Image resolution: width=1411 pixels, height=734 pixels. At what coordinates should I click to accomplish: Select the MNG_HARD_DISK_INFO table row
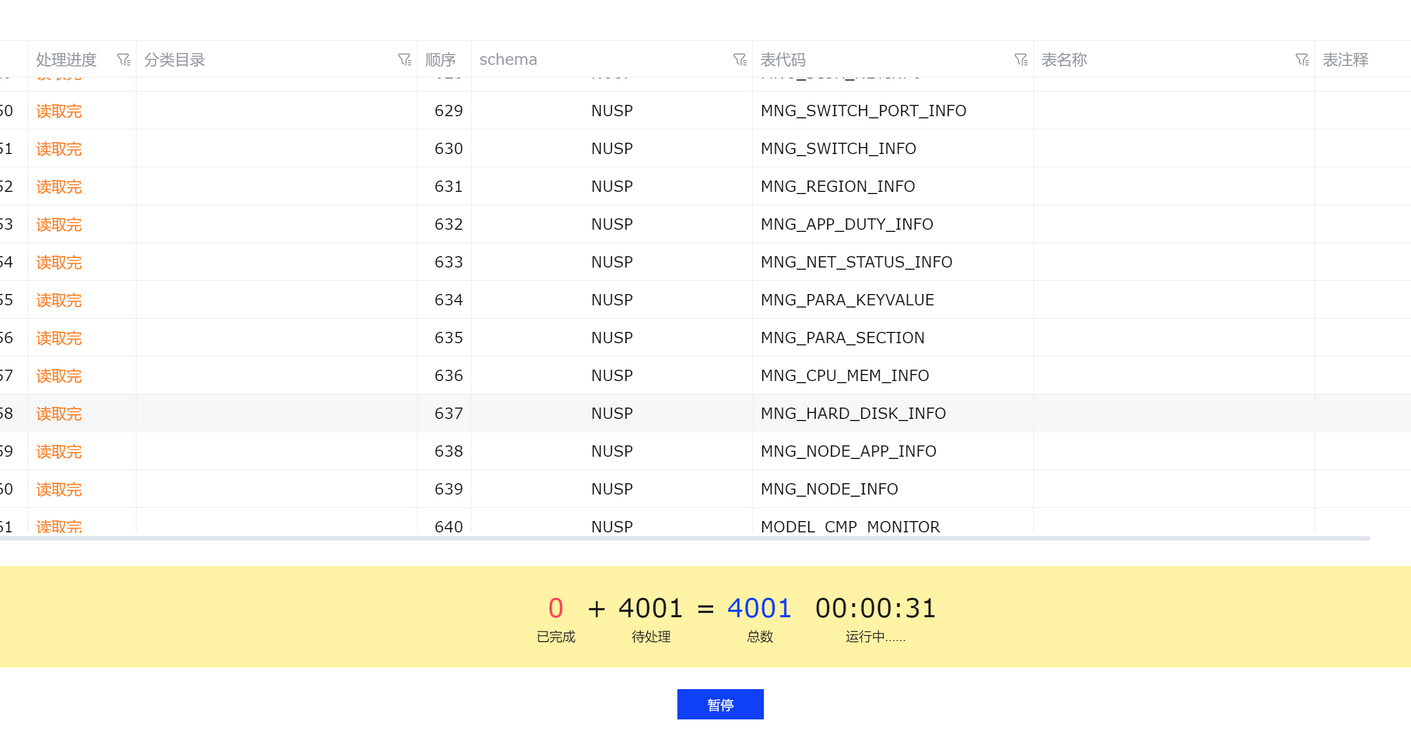pyautogui.click(x=853, y=413)
